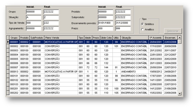Focus the Subproduto initial field

[x=105, y=17]
